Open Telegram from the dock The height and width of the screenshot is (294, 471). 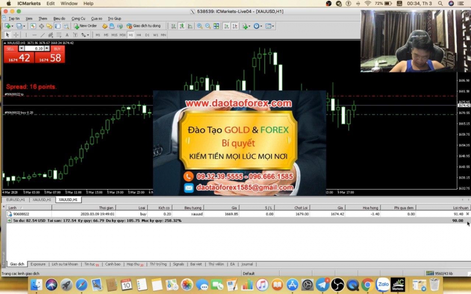(323, 284)
